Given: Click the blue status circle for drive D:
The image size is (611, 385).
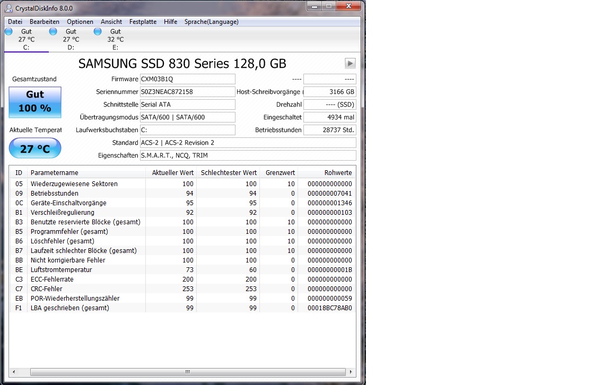Looking at the screenshot, I should [x=53, y=32].
